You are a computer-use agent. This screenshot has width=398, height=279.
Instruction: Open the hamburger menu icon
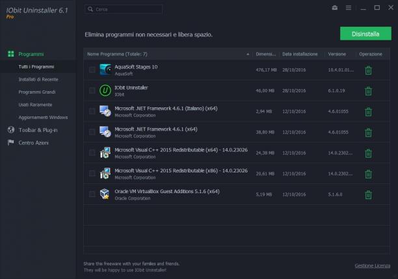(x=349, y=8)
